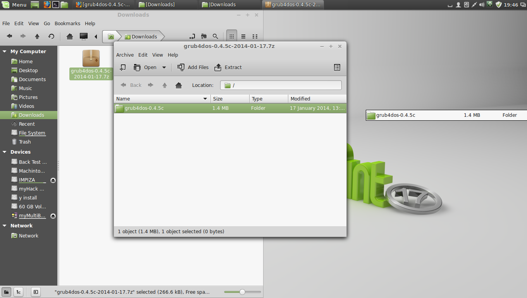The height and width of the screenshot is (298, 527).
Task: Click the update manager shield tray icon
Action: 499,5
